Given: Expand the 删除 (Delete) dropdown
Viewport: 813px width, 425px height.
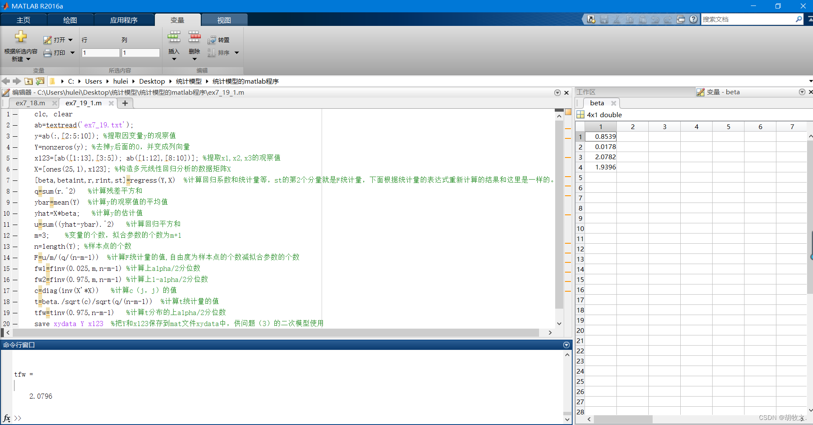Looking at the screenshot, I should 194,59.
